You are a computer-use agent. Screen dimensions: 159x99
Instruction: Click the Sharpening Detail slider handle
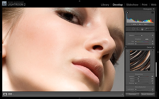[139, 81]
